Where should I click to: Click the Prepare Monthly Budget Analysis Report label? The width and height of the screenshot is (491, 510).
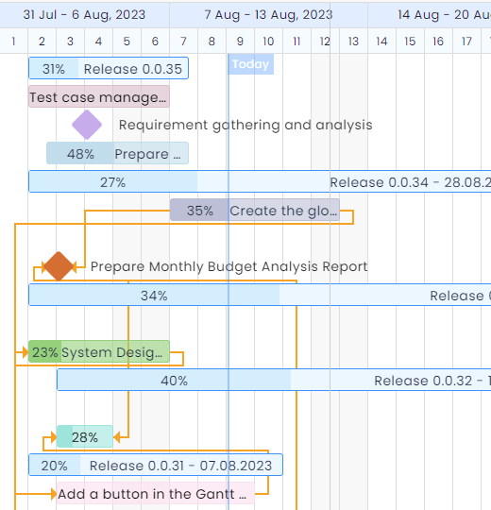click(x=229, y=266)
